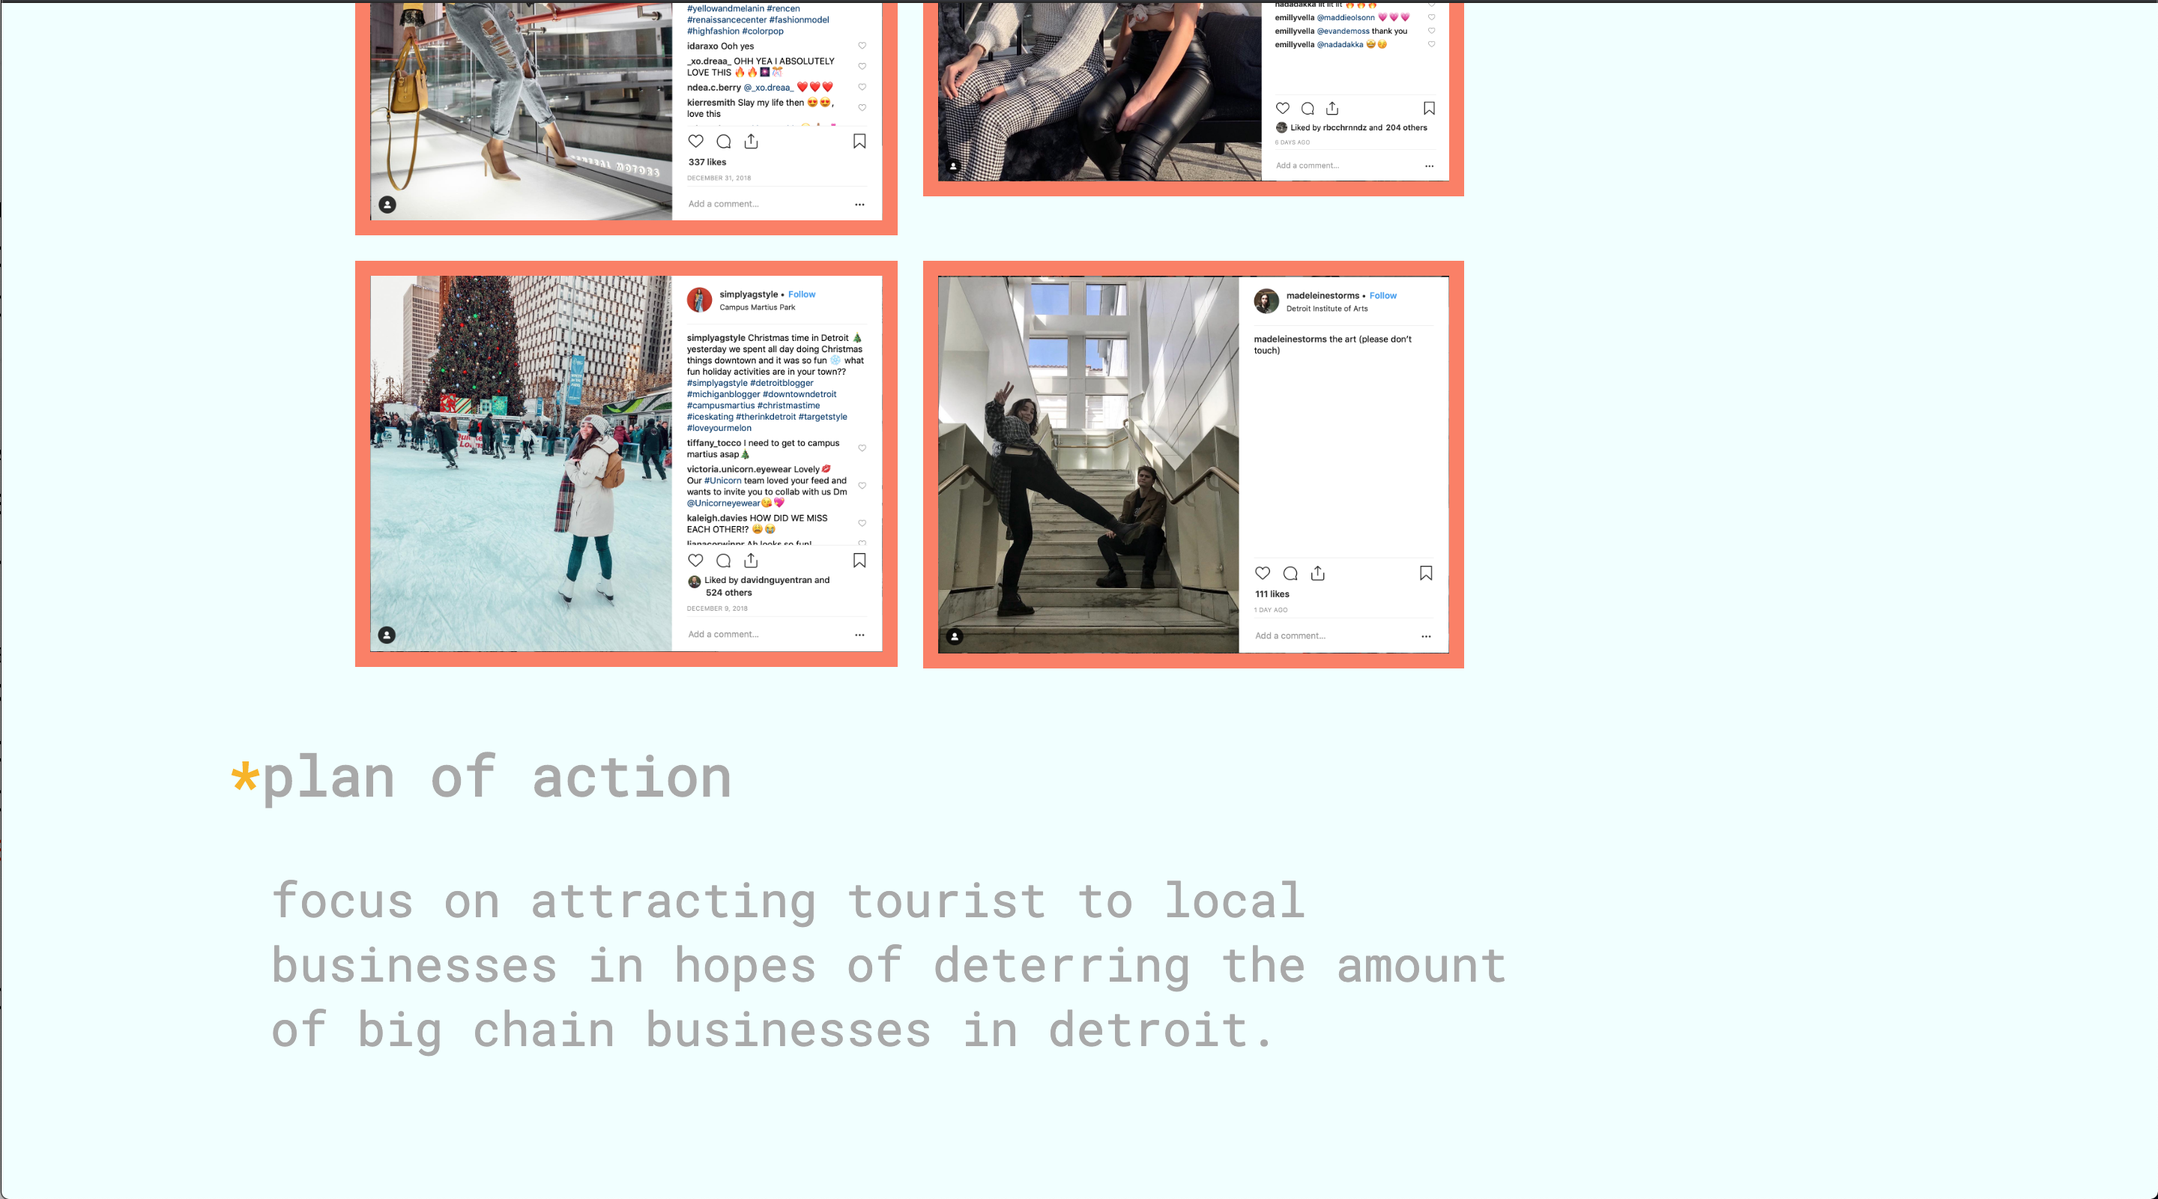
Task: Open the more options dots on the simplyagstyle post
Action: 859,635
